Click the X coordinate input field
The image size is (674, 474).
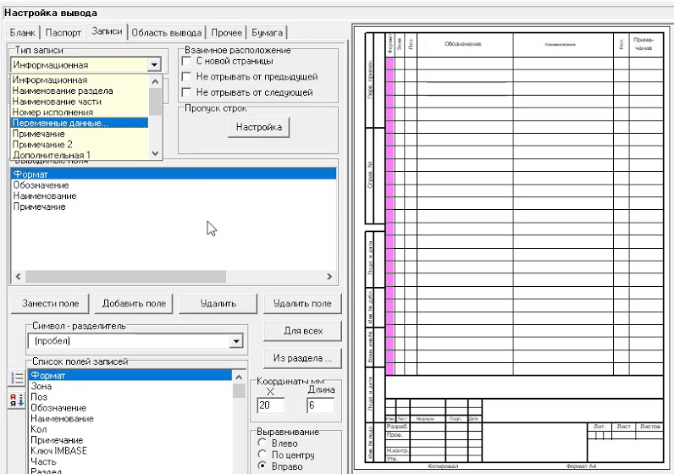[270, 405]
